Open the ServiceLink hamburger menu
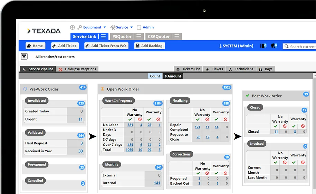This screenshot has width=316, height=194. tap(103, 37)
